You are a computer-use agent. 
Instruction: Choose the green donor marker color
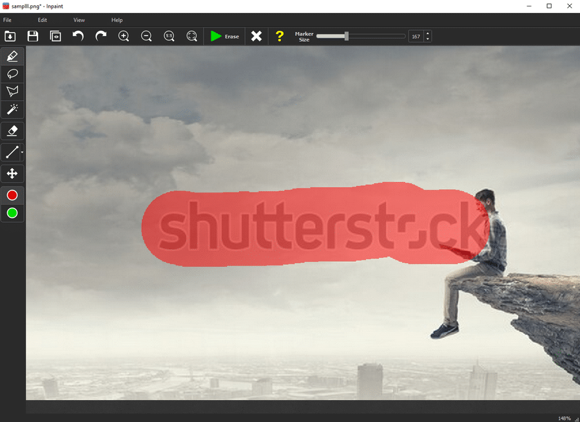coord(12,213)
